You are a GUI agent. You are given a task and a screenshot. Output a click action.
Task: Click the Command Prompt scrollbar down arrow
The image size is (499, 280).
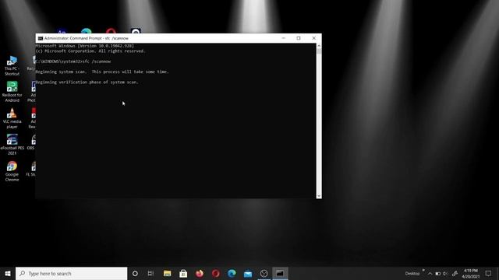[319, 196]
